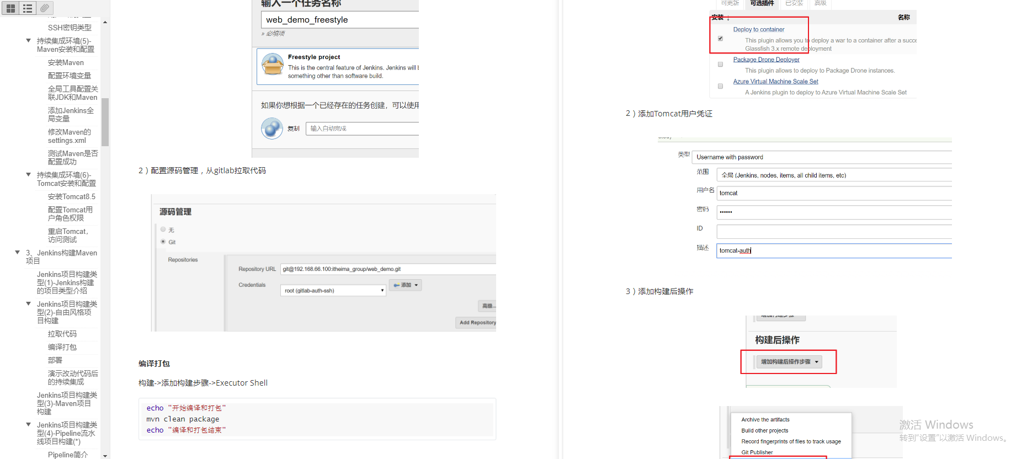
Task: Open Azure Virtual Machine Scale Set link
Action: 776,82
